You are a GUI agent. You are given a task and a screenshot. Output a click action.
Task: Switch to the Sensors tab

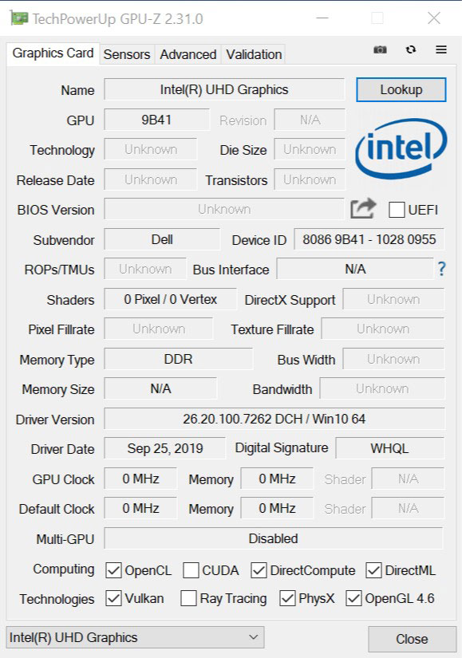pos(127,54)
